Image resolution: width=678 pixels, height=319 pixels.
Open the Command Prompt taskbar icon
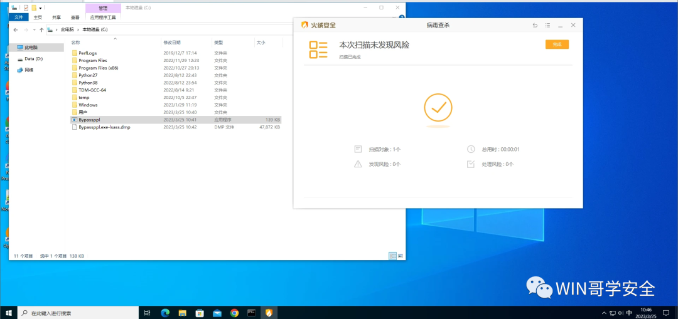click(252, 313)
